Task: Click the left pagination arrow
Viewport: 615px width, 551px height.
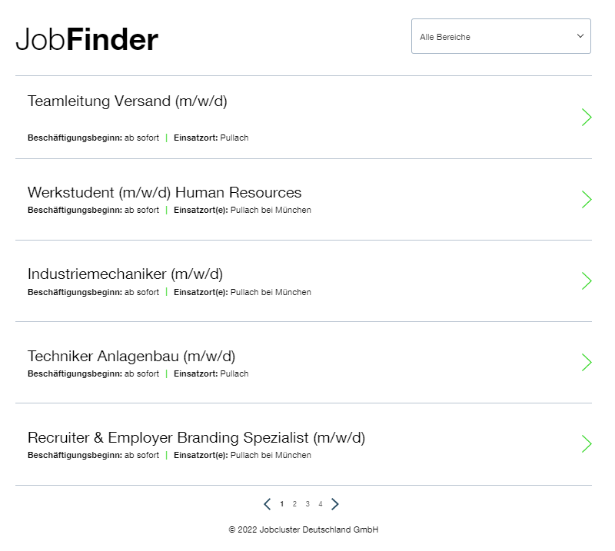Action: coord(268,504)
